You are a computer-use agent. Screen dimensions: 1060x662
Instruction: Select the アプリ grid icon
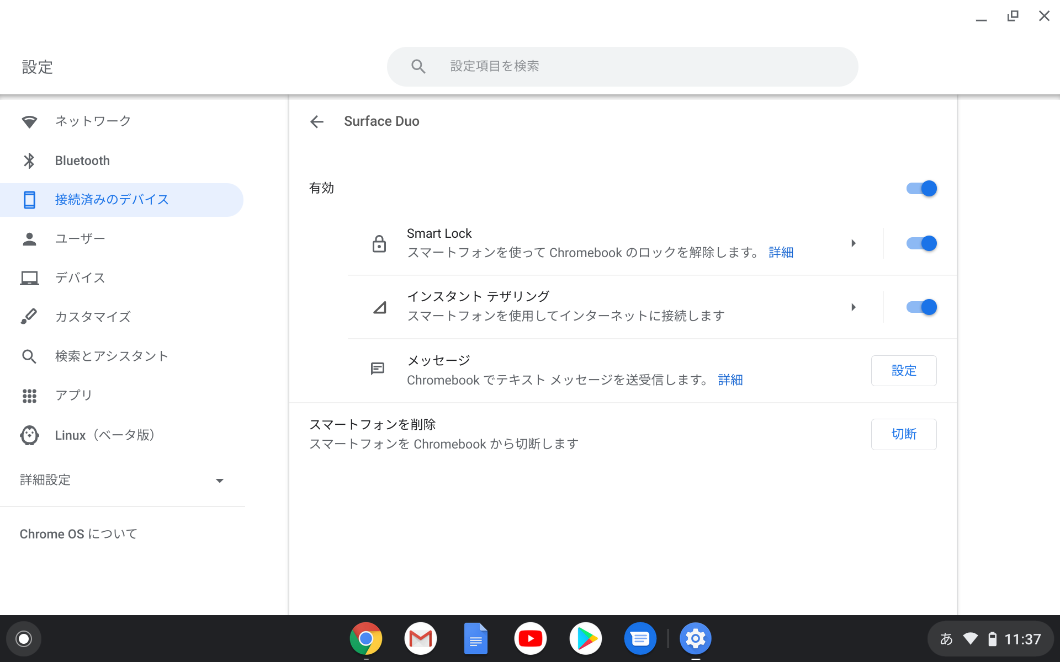29,395
